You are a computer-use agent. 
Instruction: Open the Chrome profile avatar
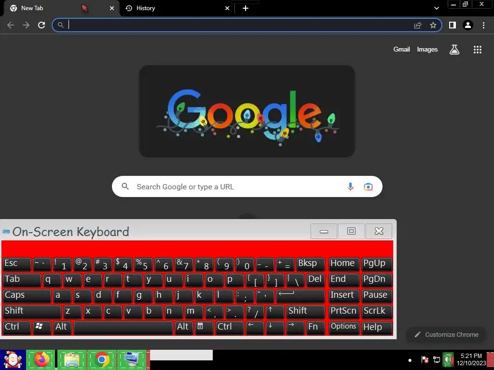(468, 25)
